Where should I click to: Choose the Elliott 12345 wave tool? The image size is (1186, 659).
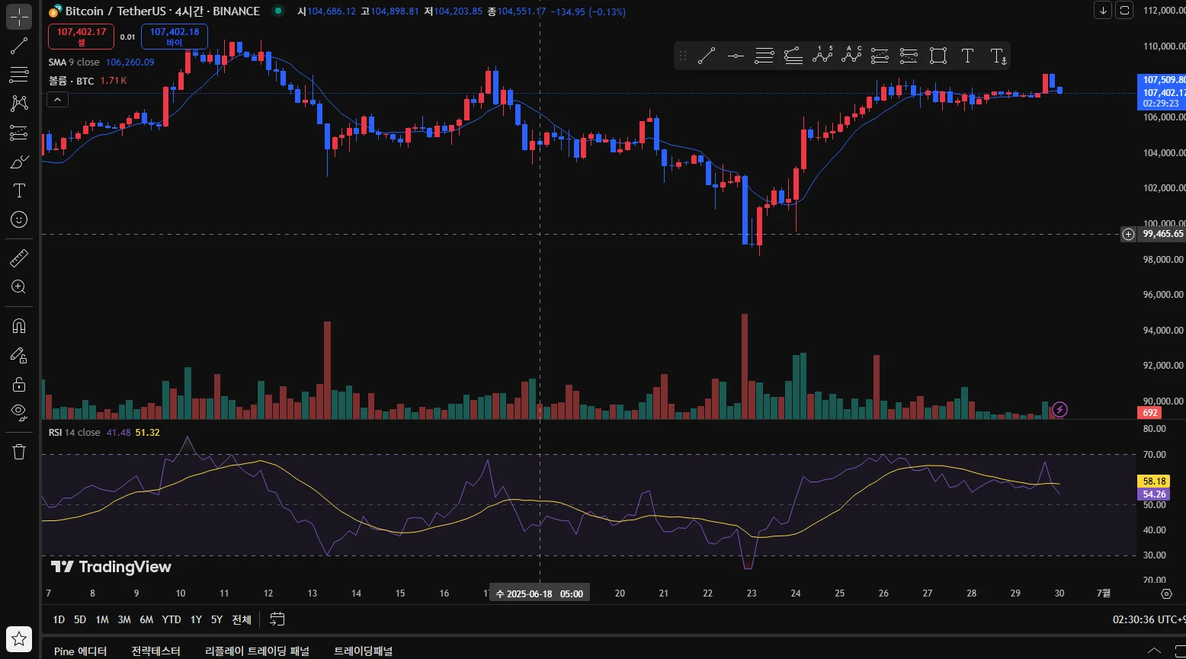pyautogui.click(x=822, y=55)
